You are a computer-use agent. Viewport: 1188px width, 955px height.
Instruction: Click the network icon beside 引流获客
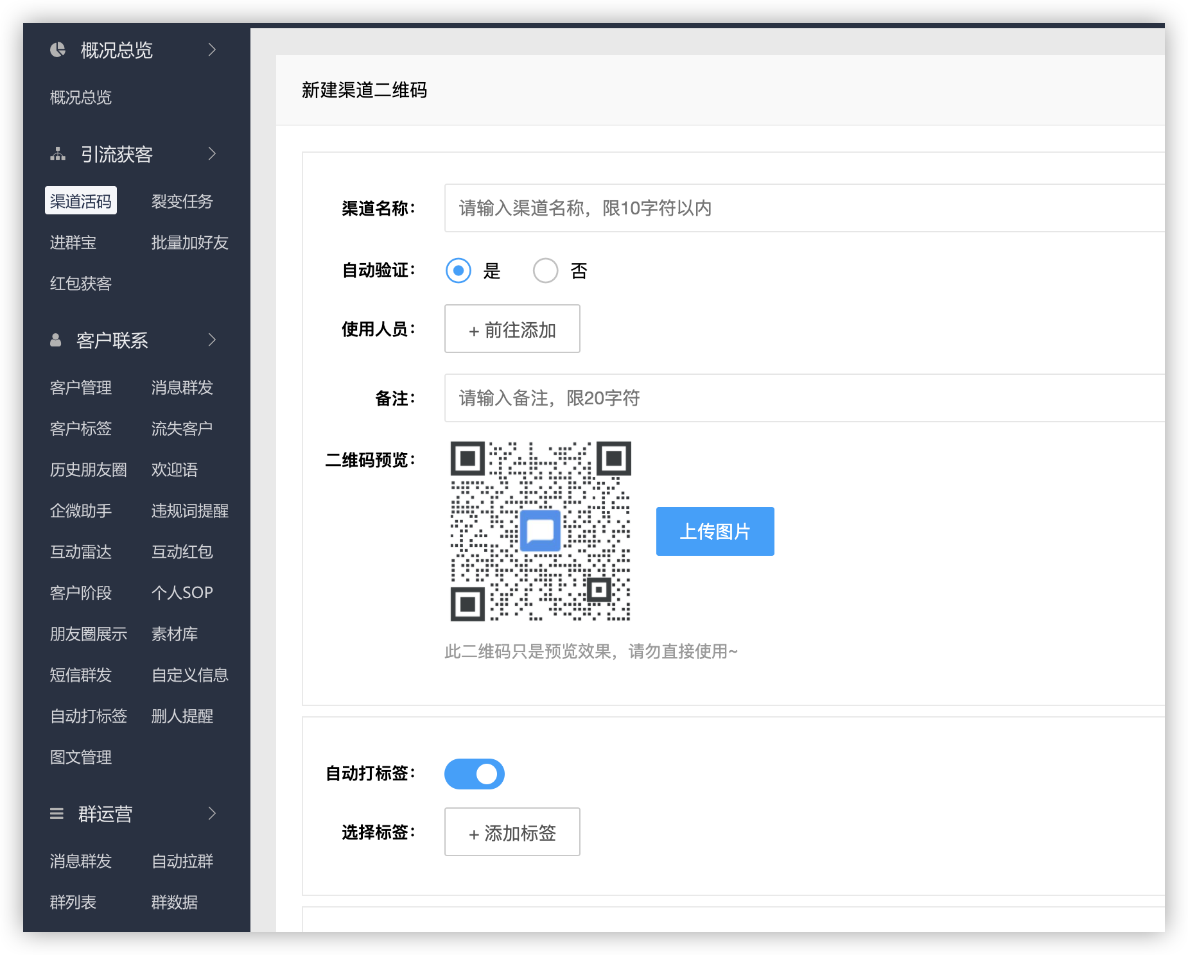[x=58, y=154]
